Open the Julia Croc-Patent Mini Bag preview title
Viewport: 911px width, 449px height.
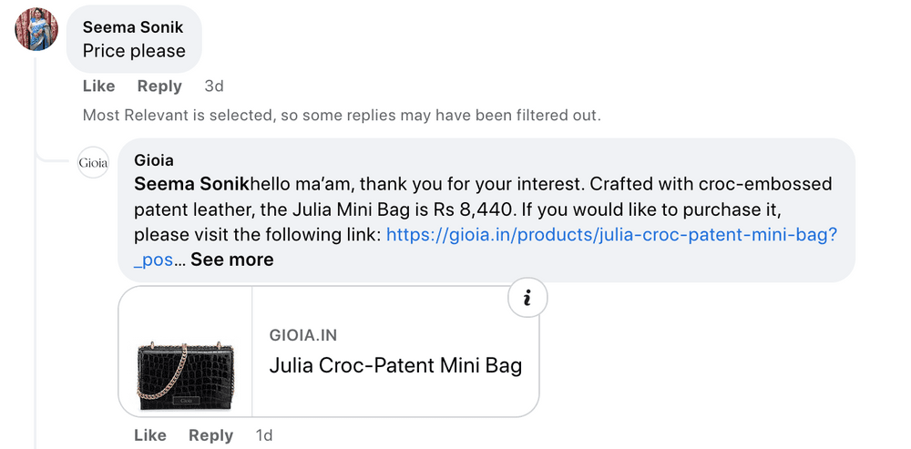click(395, 366)
